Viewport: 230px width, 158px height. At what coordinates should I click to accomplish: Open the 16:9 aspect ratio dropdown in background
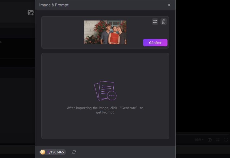tap(199, 140)
